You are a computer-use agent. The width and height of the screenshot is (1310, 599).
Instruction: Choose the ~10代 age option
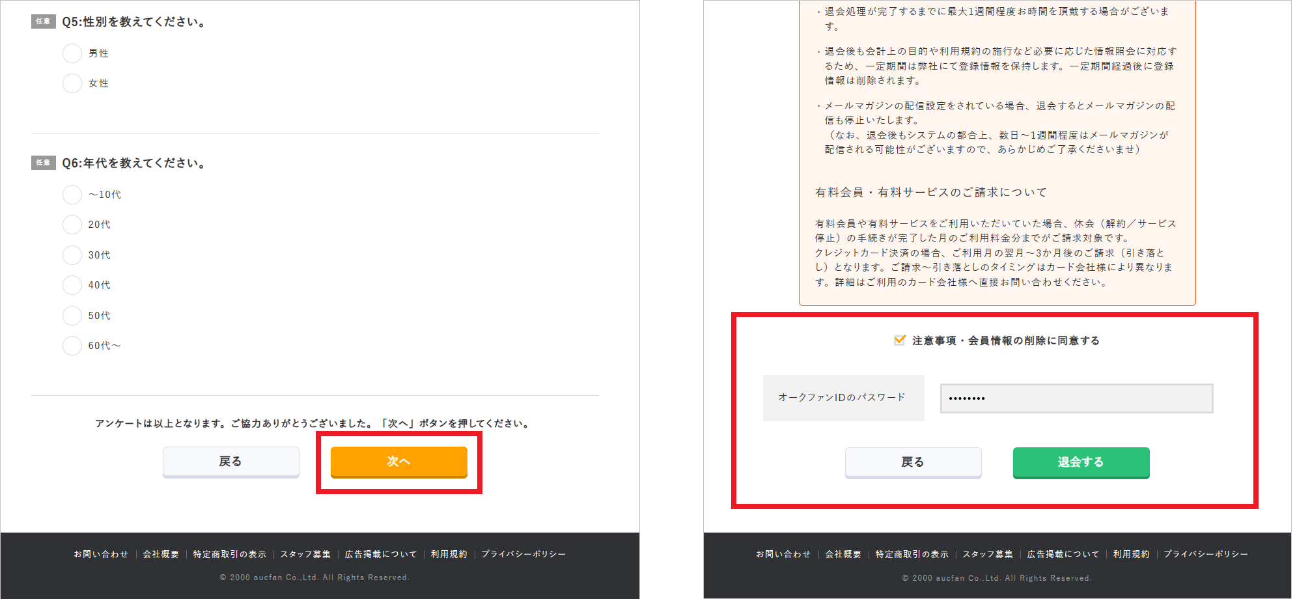point(72,194)
